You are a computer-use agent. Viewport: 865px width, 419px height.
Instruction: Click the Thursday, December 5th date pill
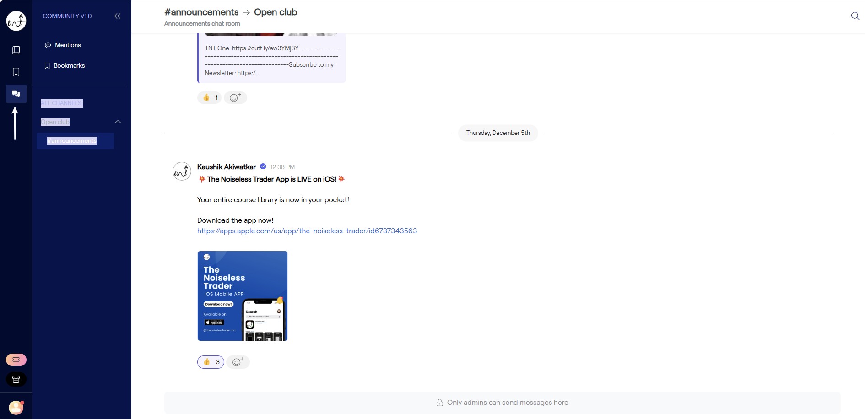(x=498, y=133)
